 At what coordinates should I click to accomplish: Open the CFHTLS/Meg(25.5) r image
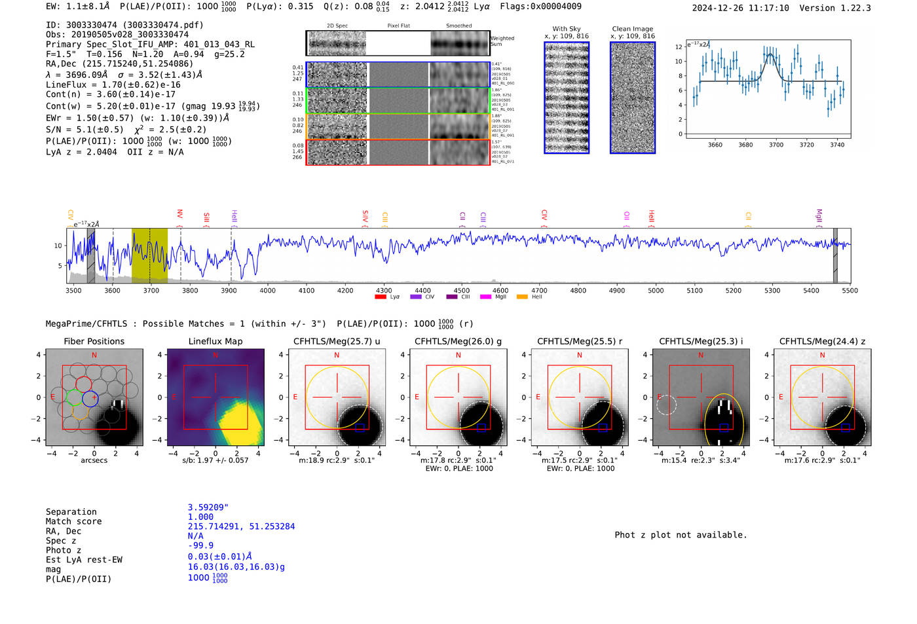(580, 397)
